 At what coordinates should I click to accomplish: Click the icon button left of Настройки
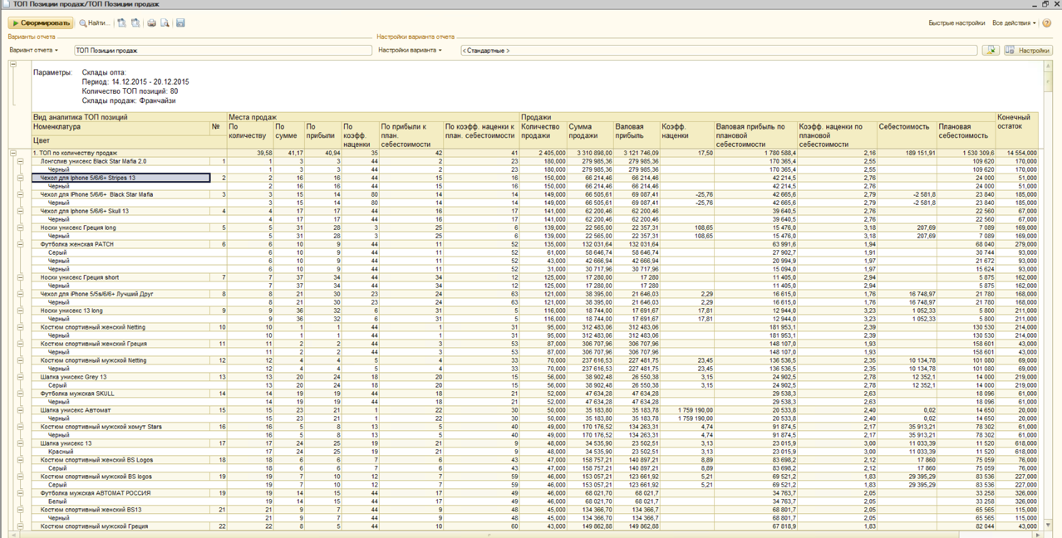pyautogui.click(x=991, y=51)
